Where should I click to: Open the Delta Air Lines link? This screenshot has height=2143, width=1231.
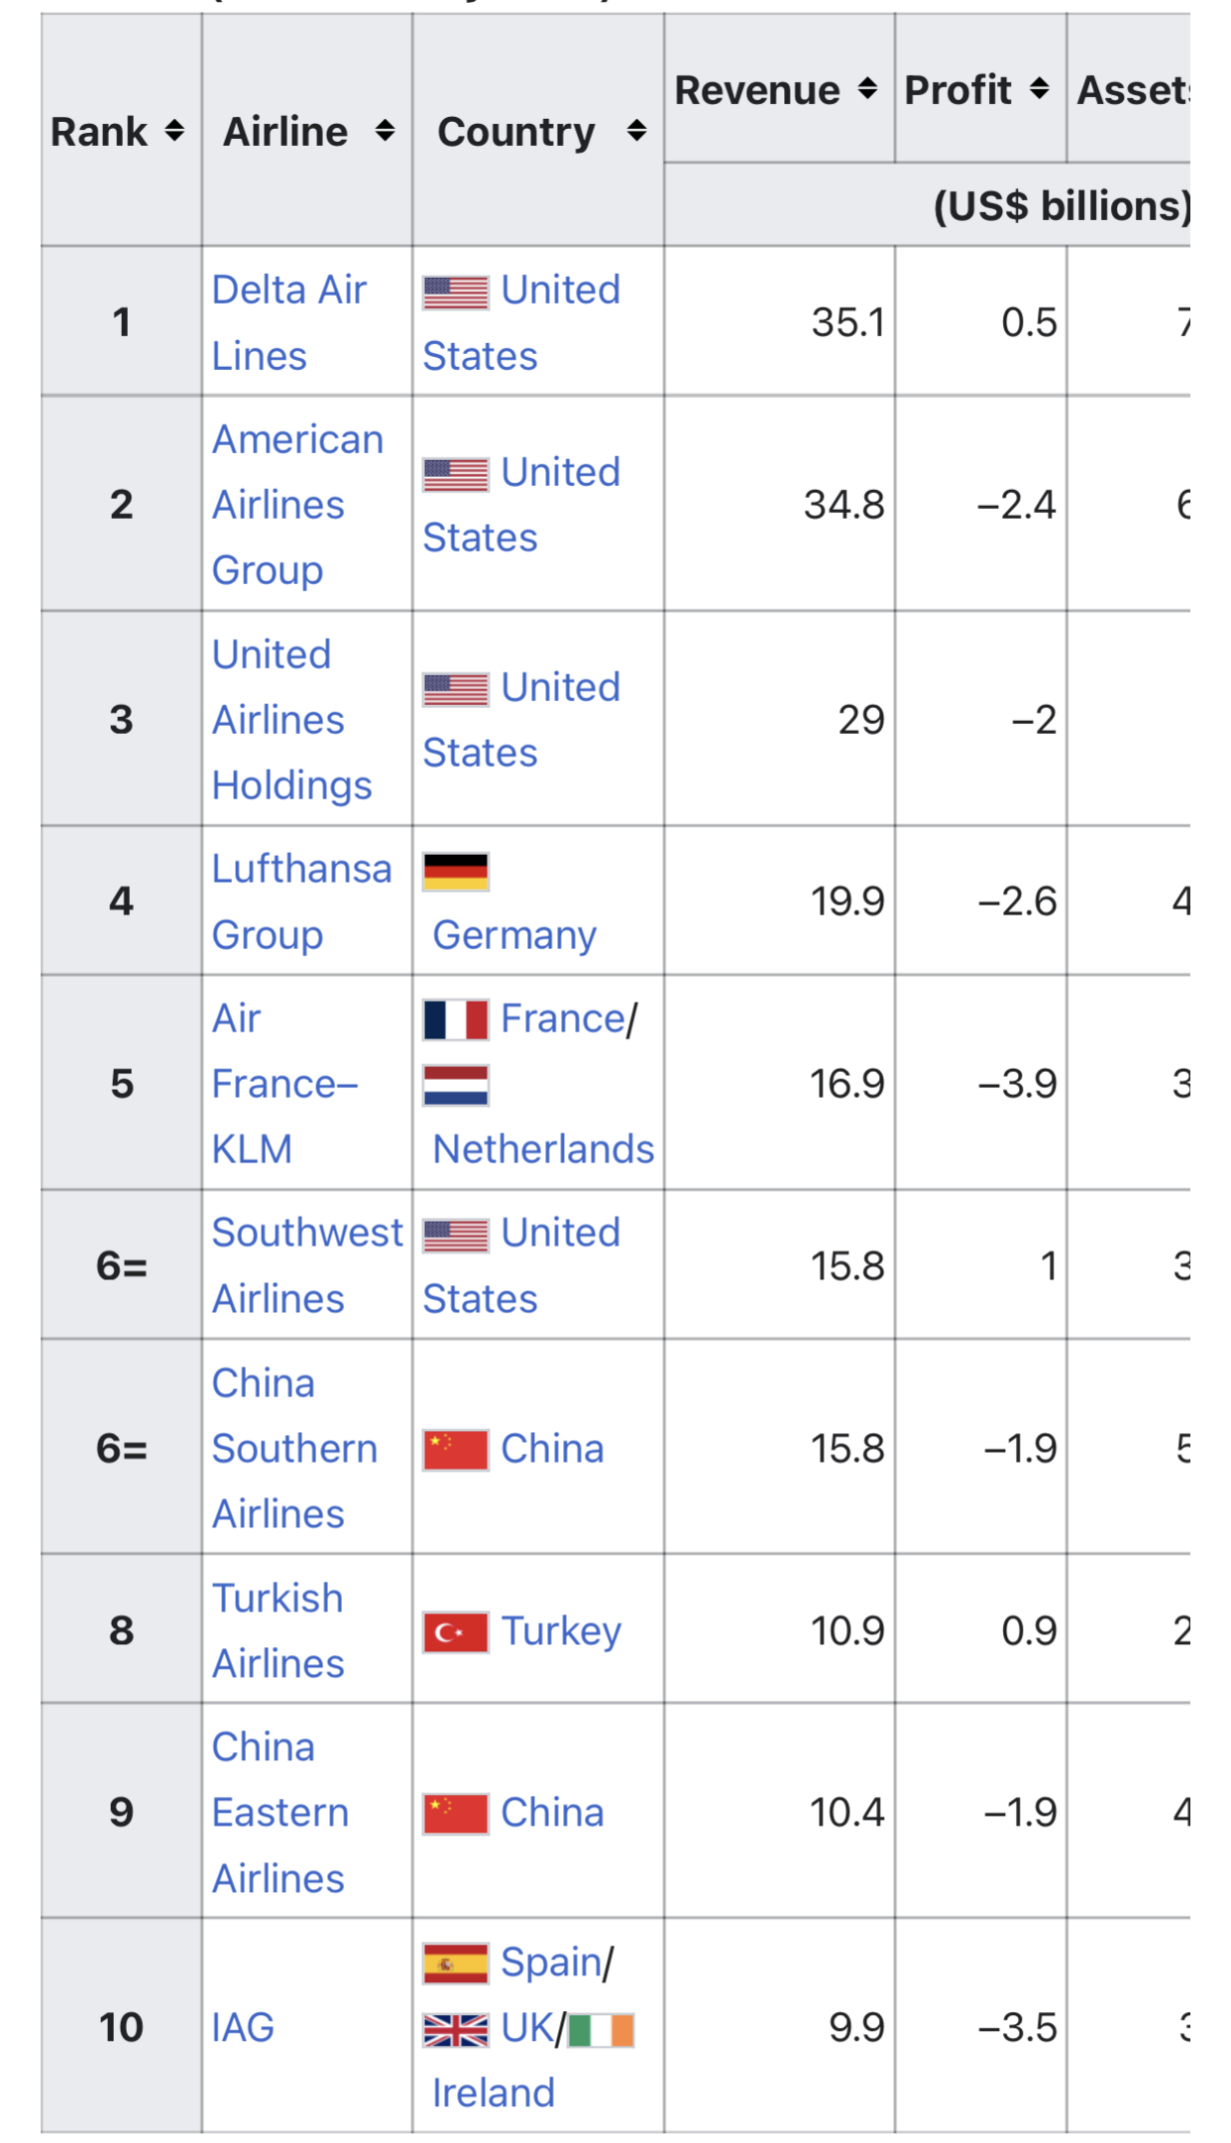(288, 322)
